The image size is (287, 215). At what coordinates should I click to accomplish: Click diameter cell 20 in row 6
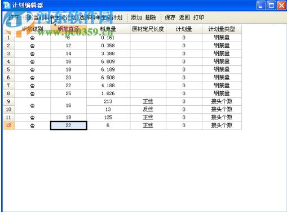point(69,78)
